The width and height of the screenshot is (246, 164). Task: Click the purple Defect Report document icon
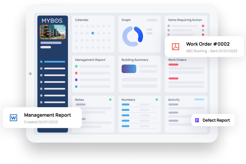[197, 120]
